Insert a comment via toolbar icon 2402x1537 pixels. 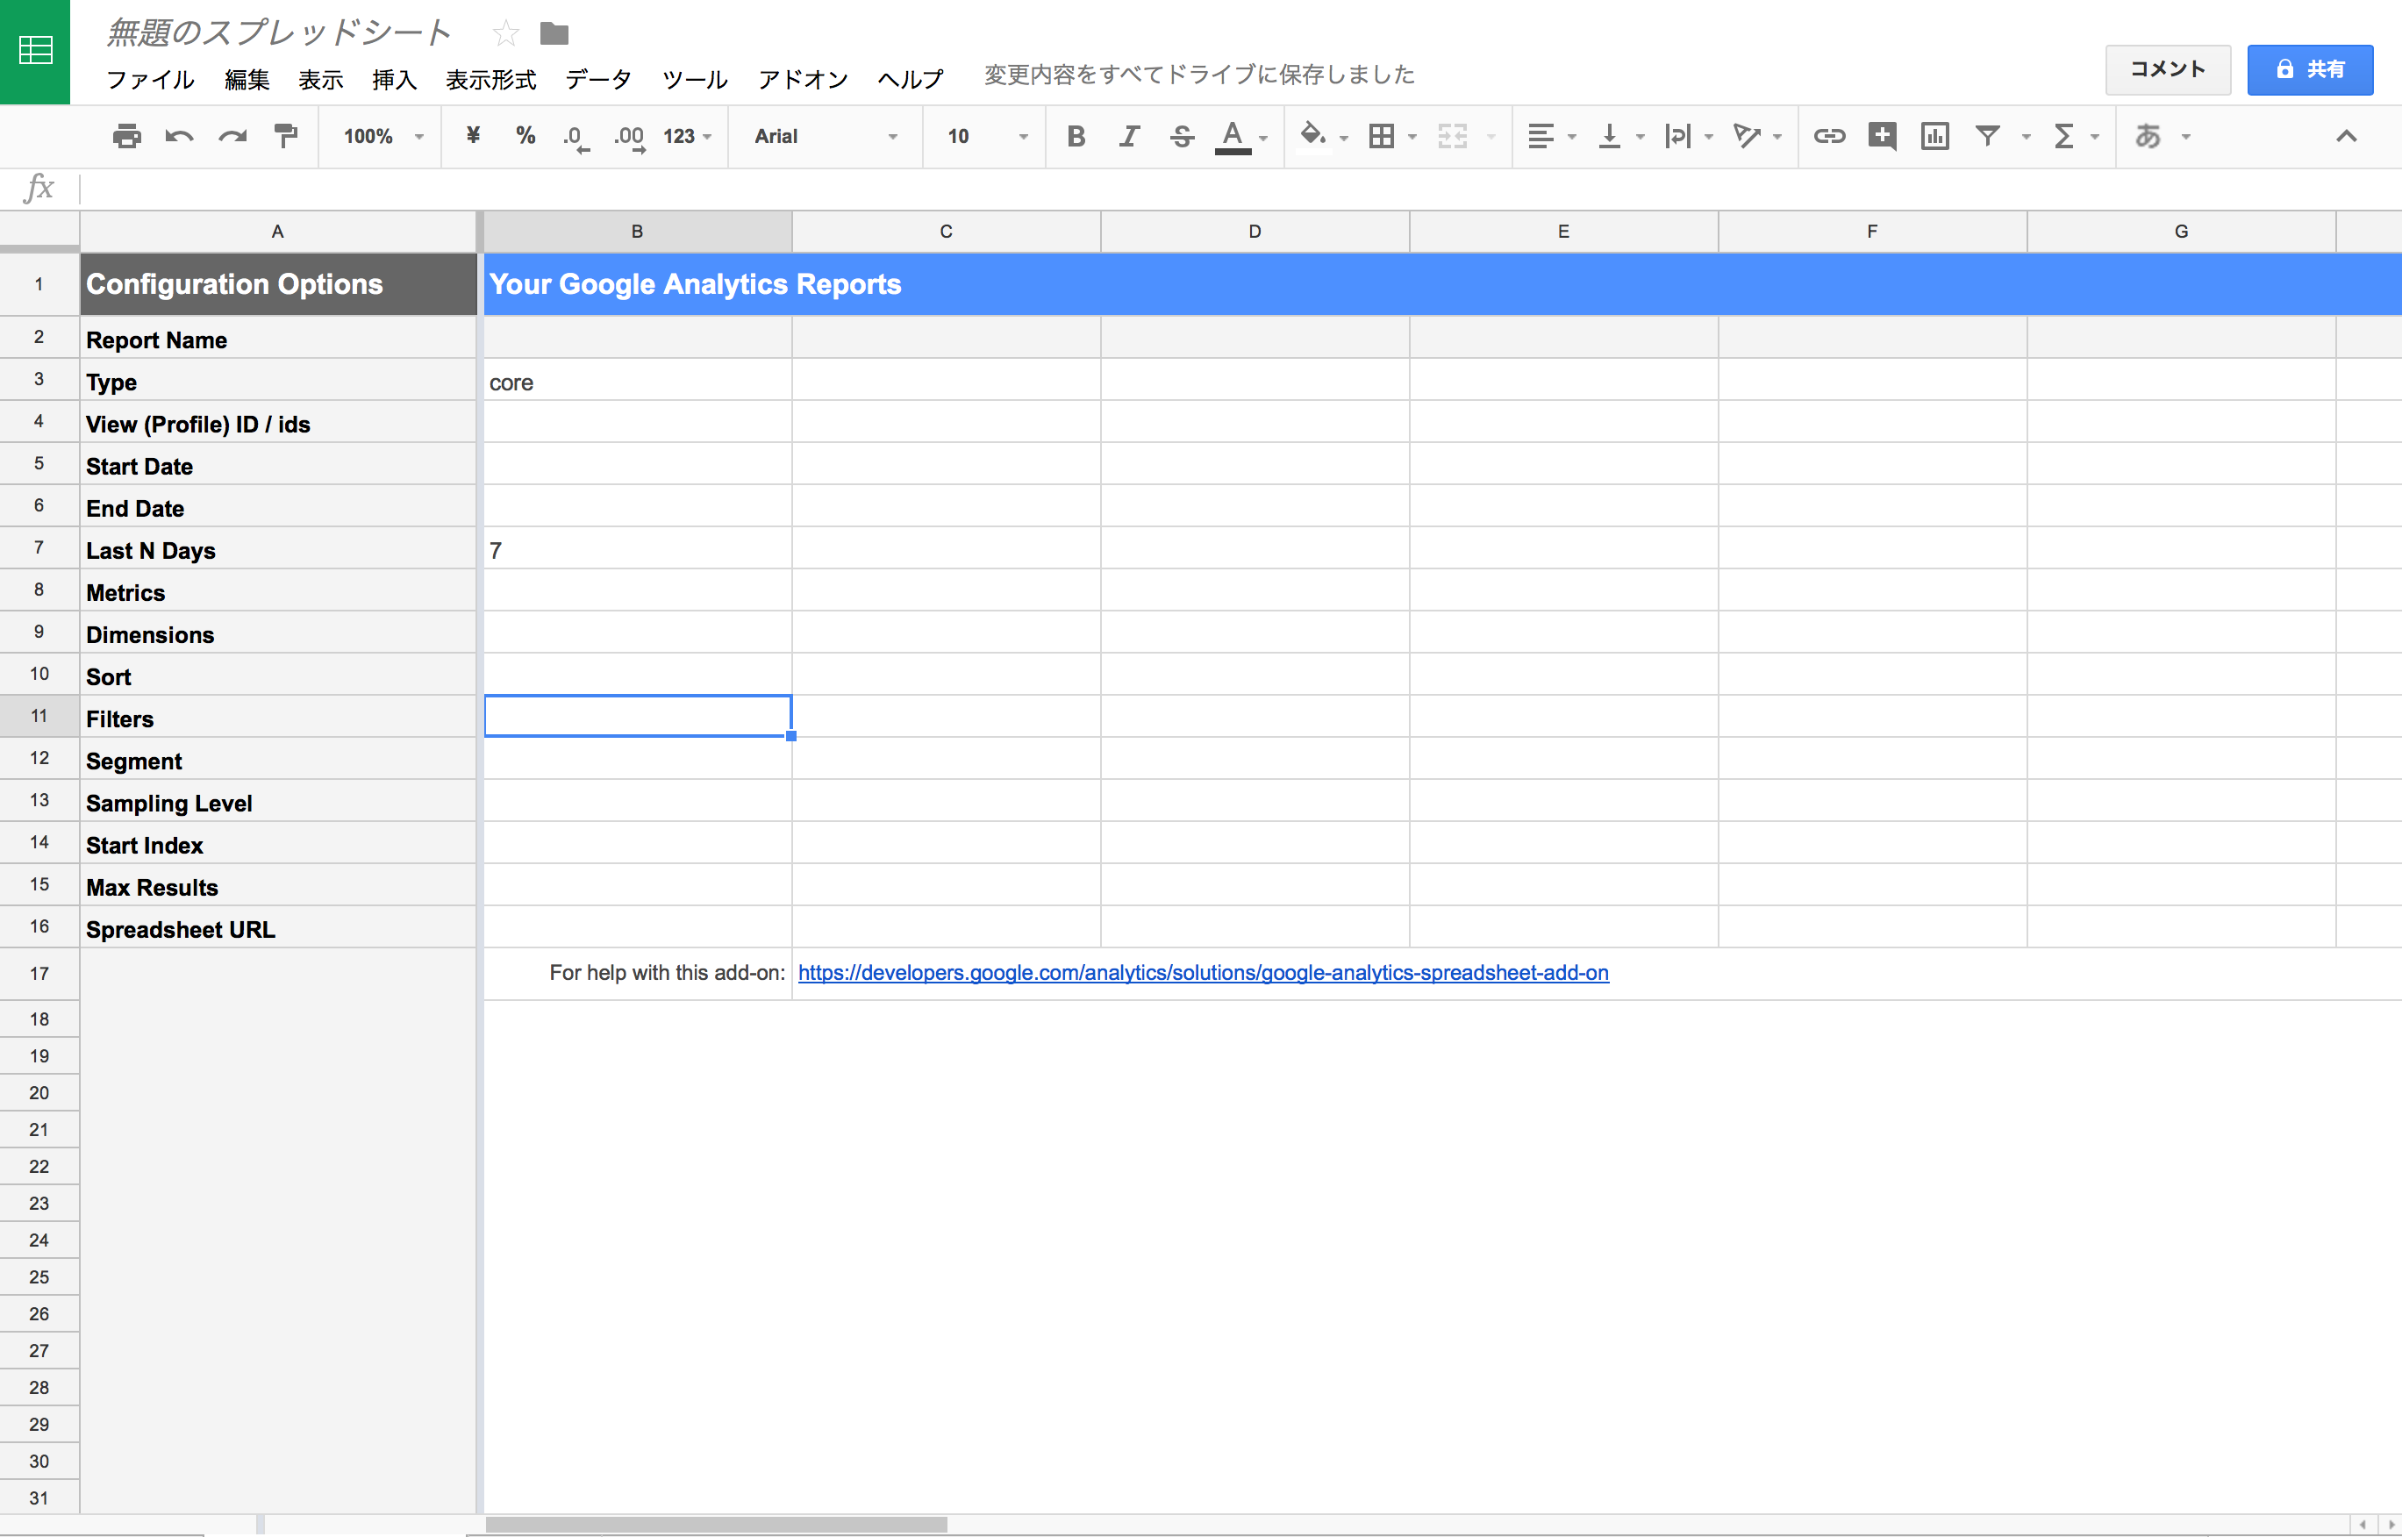pyautogui.click(x=1882, y=136)
